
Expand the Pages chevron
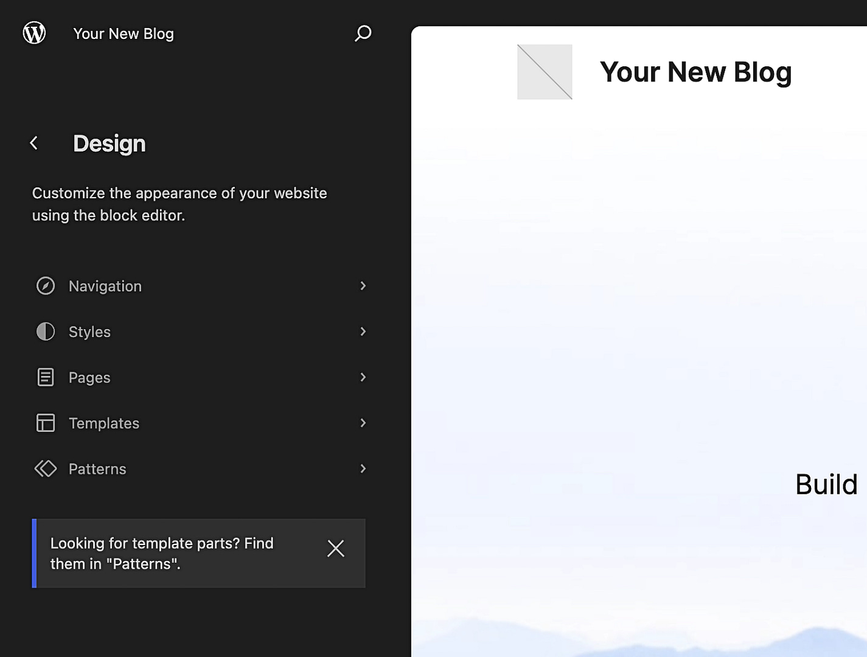363,377
